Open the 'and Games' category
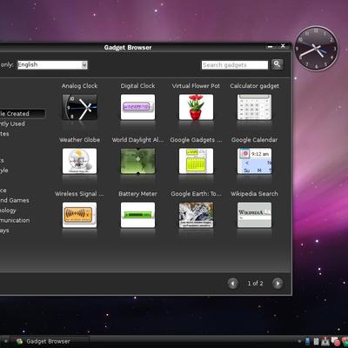The width and height of the screenshot is (348, 348). point(15,200)
